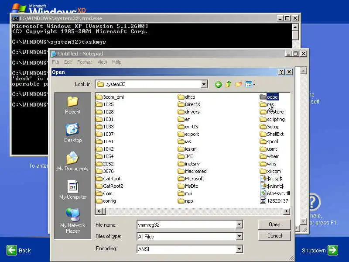Select the DirectX folder
The height and width of the screenshot is (262, 349).
(x=189, y=104)
